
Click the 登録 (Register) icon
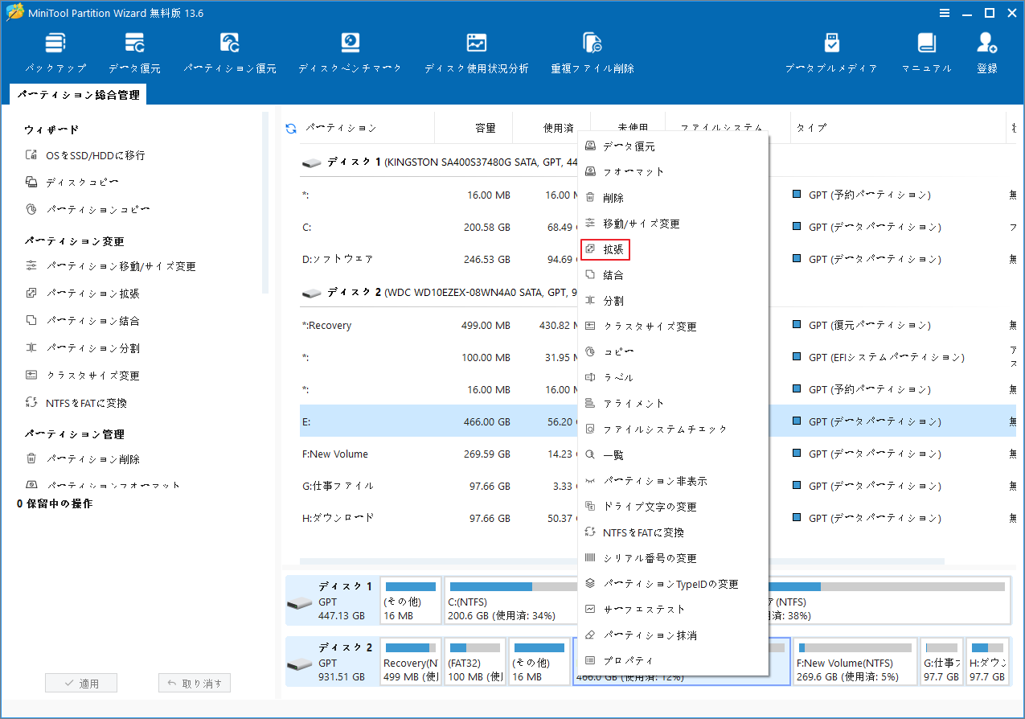pyautogui.click(x=986, y=50)
